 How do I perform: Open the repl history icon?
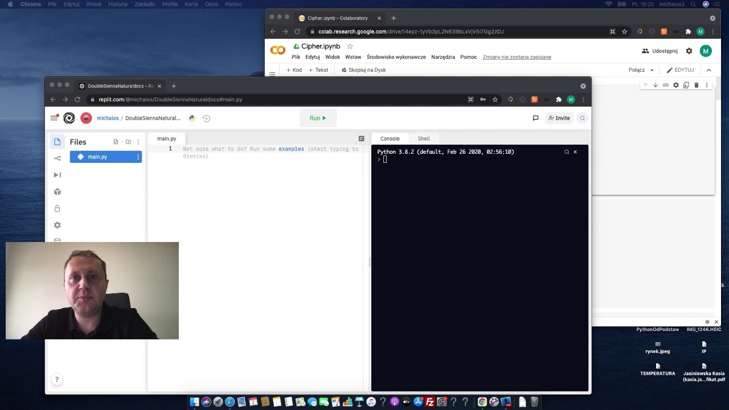pos(206,118)
